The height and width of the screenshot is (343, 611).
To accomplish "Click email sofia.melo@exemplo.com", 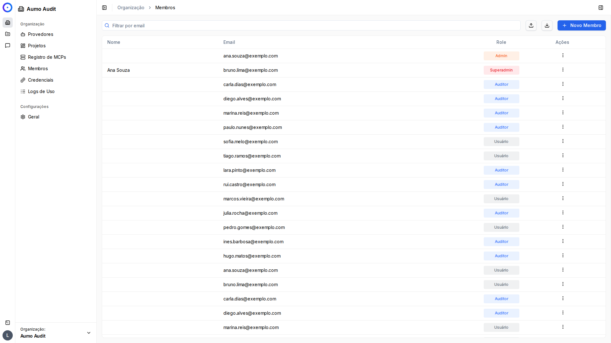I will (250, 142).
